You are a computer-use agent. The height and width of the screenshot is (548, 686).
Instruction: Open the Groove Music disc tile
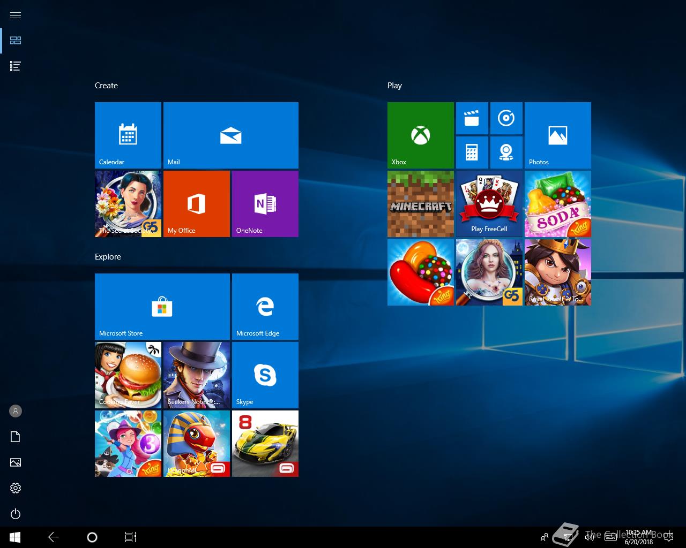[506, 118]
